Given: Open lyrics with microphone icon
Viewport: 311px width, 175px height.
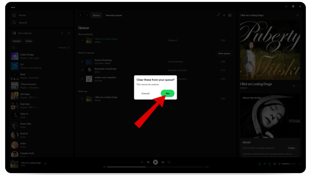Looking at the screenshot, I should (265, 164).
